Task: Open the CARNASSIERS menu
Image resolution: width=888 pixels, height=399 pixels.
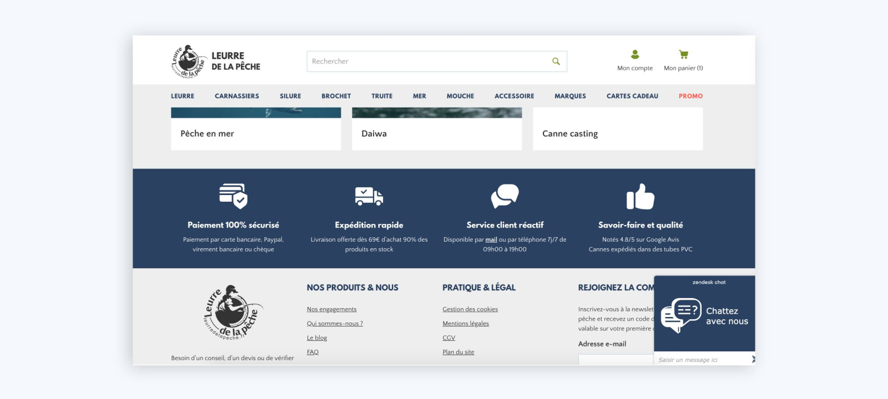Action: 237,96
